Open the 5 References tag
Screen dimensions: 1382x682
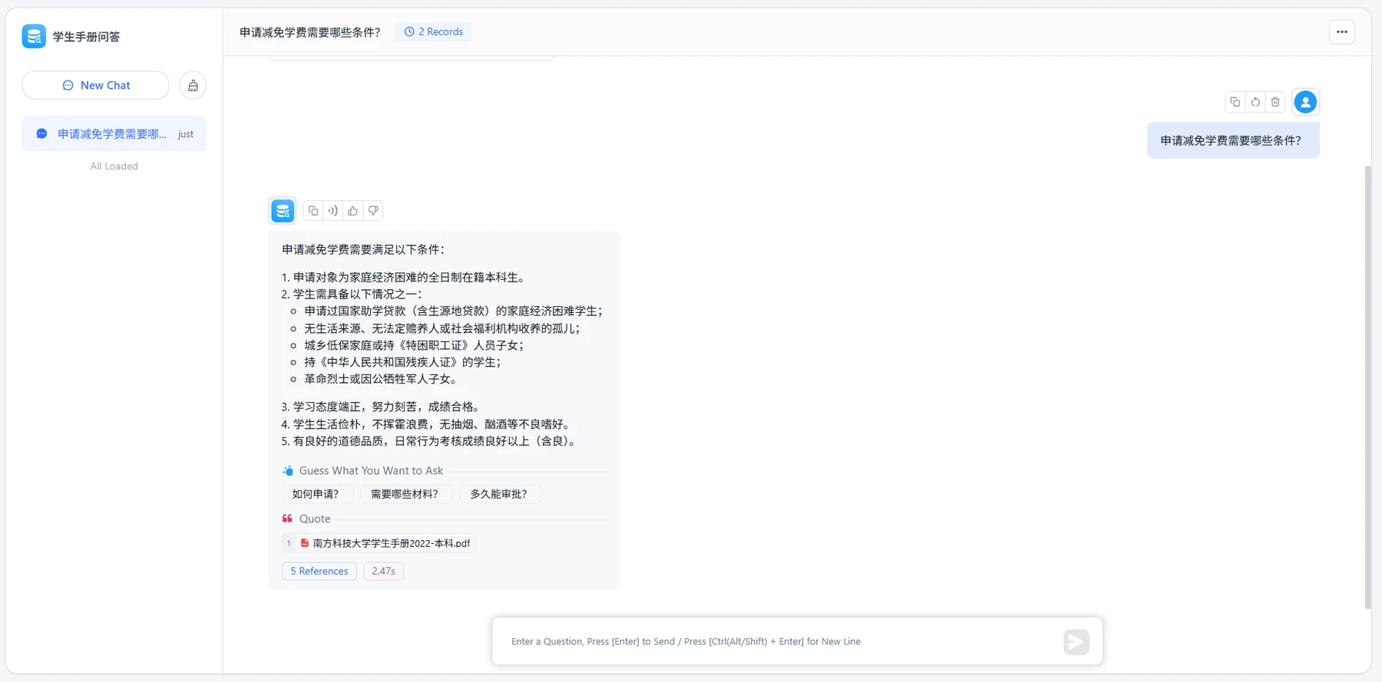coord(319,571)
